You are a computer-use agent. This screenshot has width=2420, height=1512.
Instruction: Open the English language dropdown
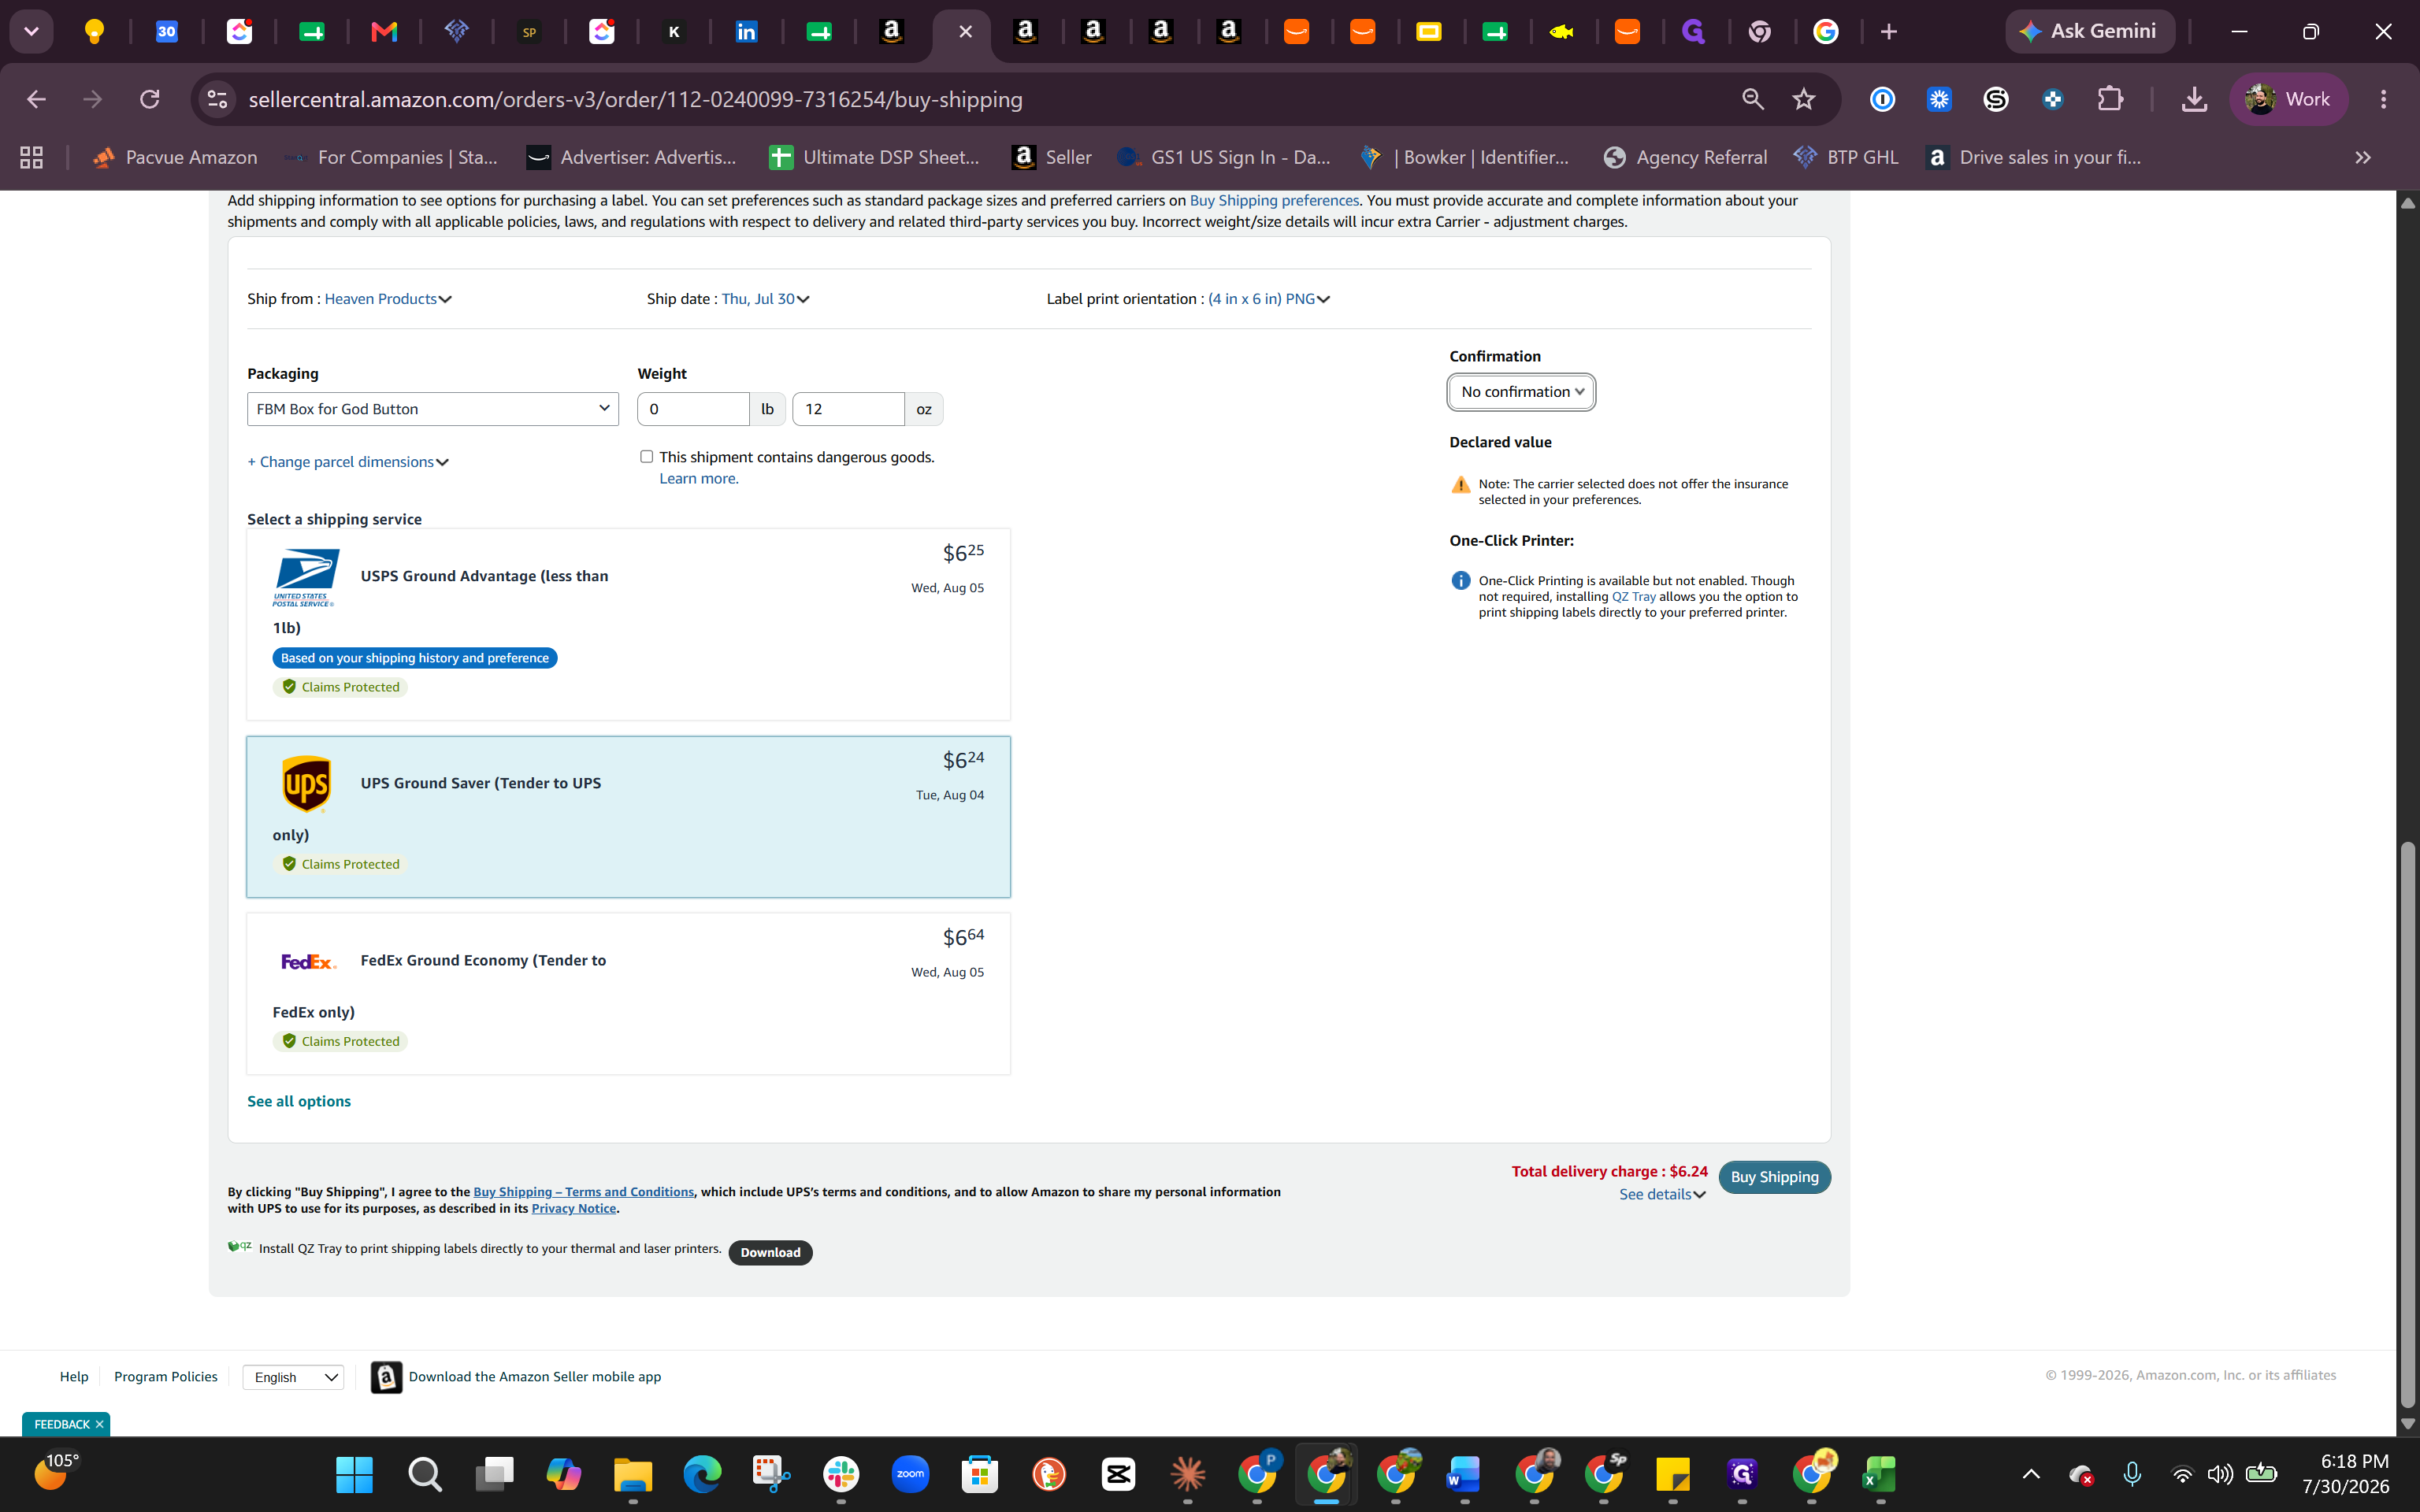pos(293,1377)
